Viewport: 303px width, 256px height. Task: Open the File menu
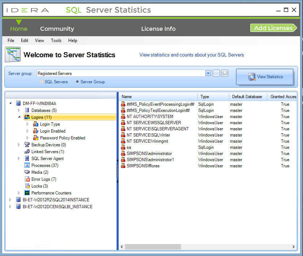11,41
